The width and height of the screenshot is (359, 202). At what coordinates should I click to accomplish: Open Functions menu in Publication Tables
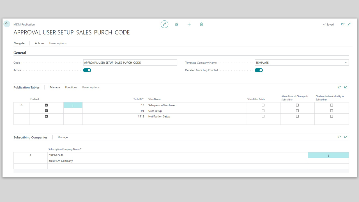click(x=71, y=87)
